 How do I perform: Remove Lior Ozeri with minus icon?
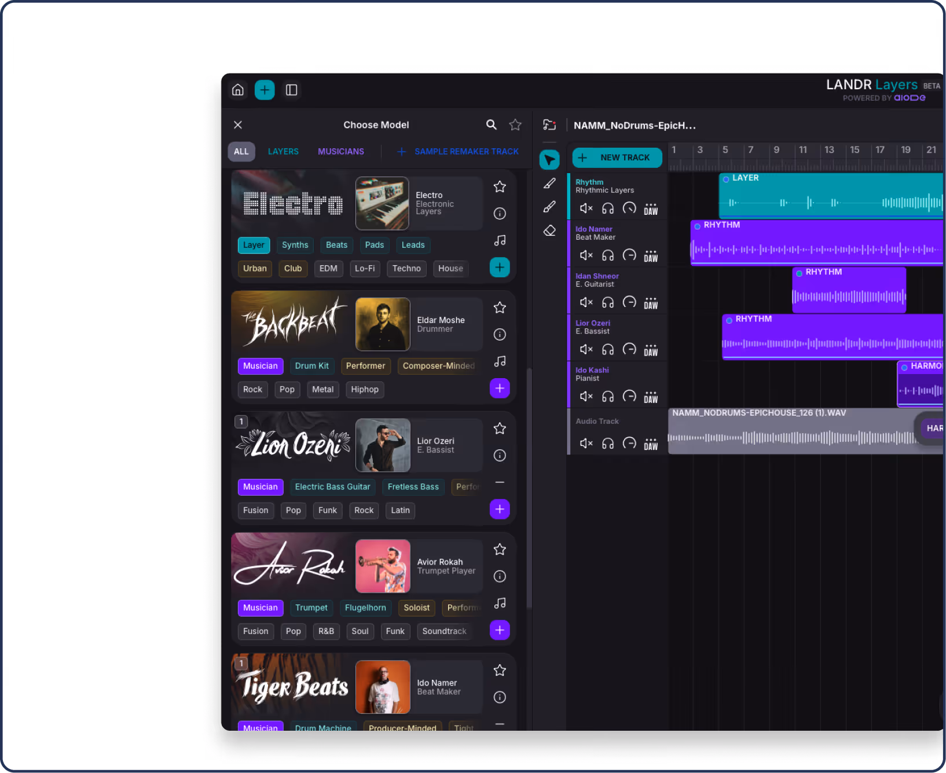tap(500, 482)
